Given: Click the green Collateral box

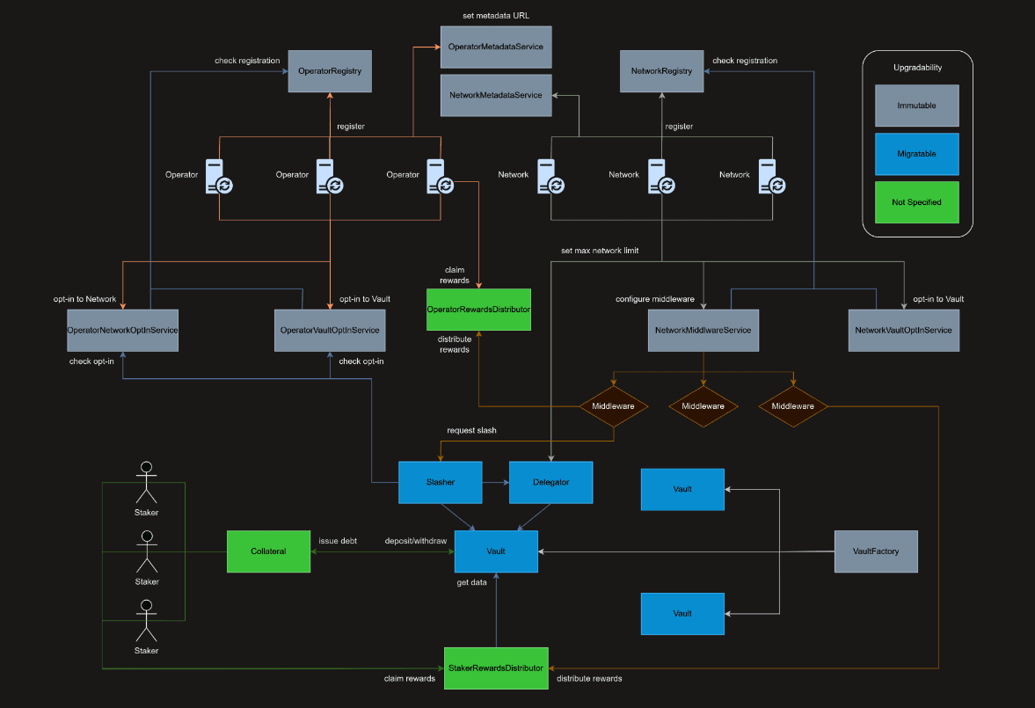Looking at the screenshot, I should click(x=268, y=551).
